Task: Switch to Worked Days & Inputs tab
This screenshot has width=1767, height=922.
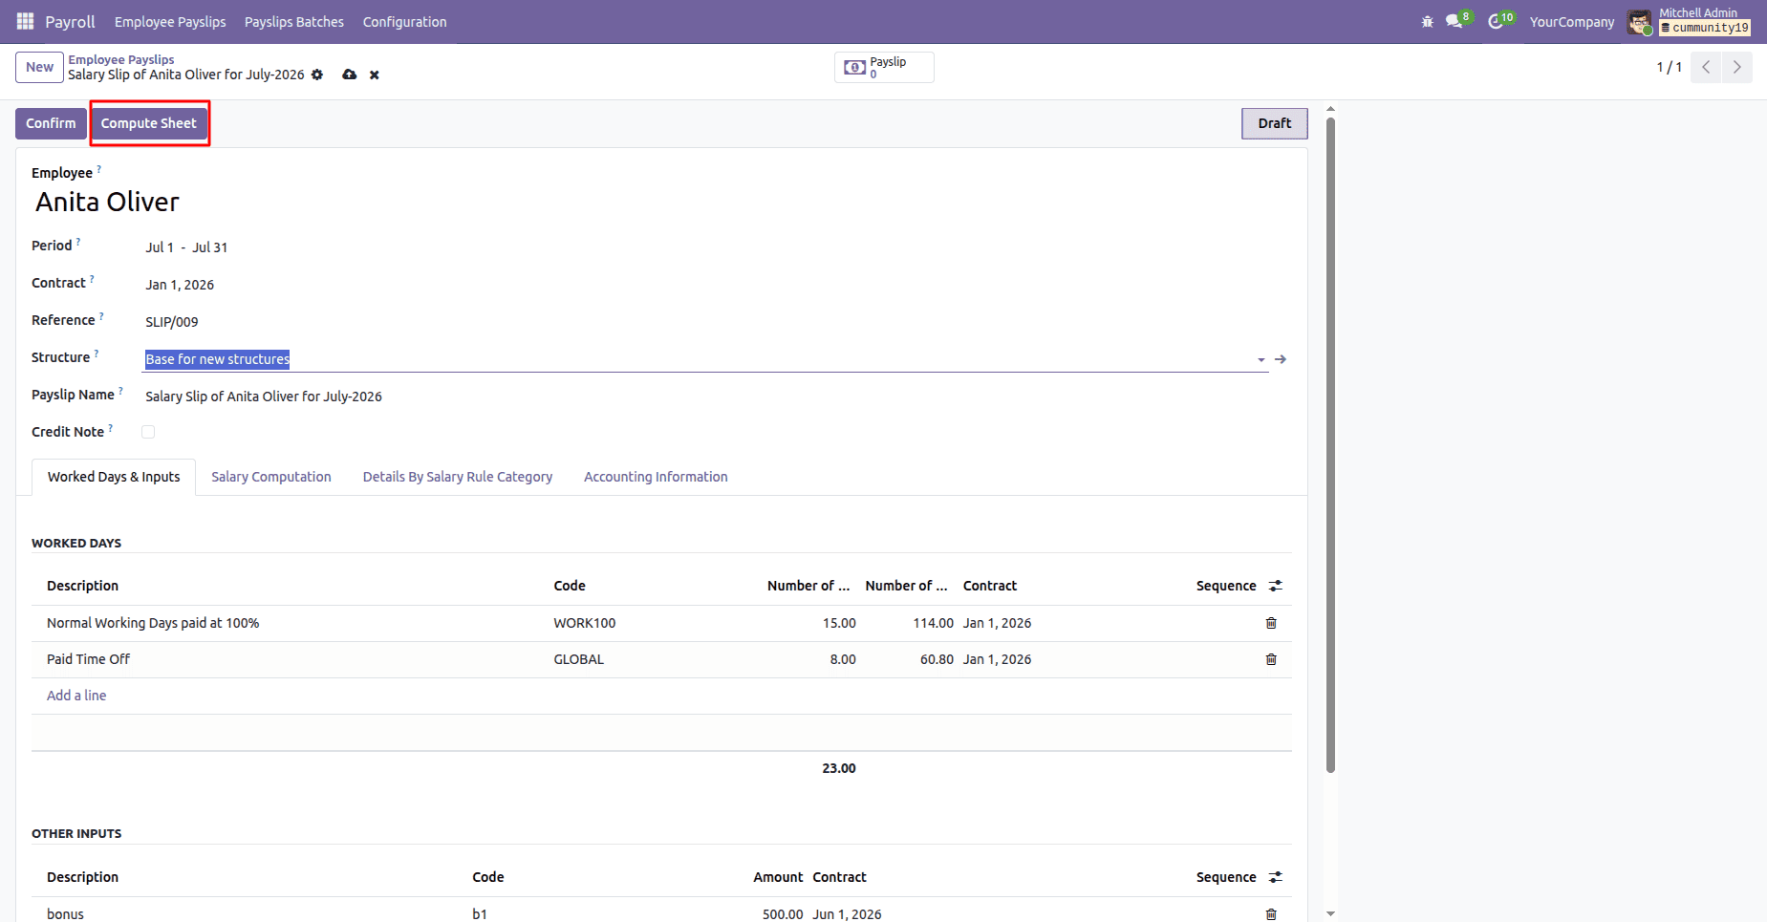Action: [114, 477]
